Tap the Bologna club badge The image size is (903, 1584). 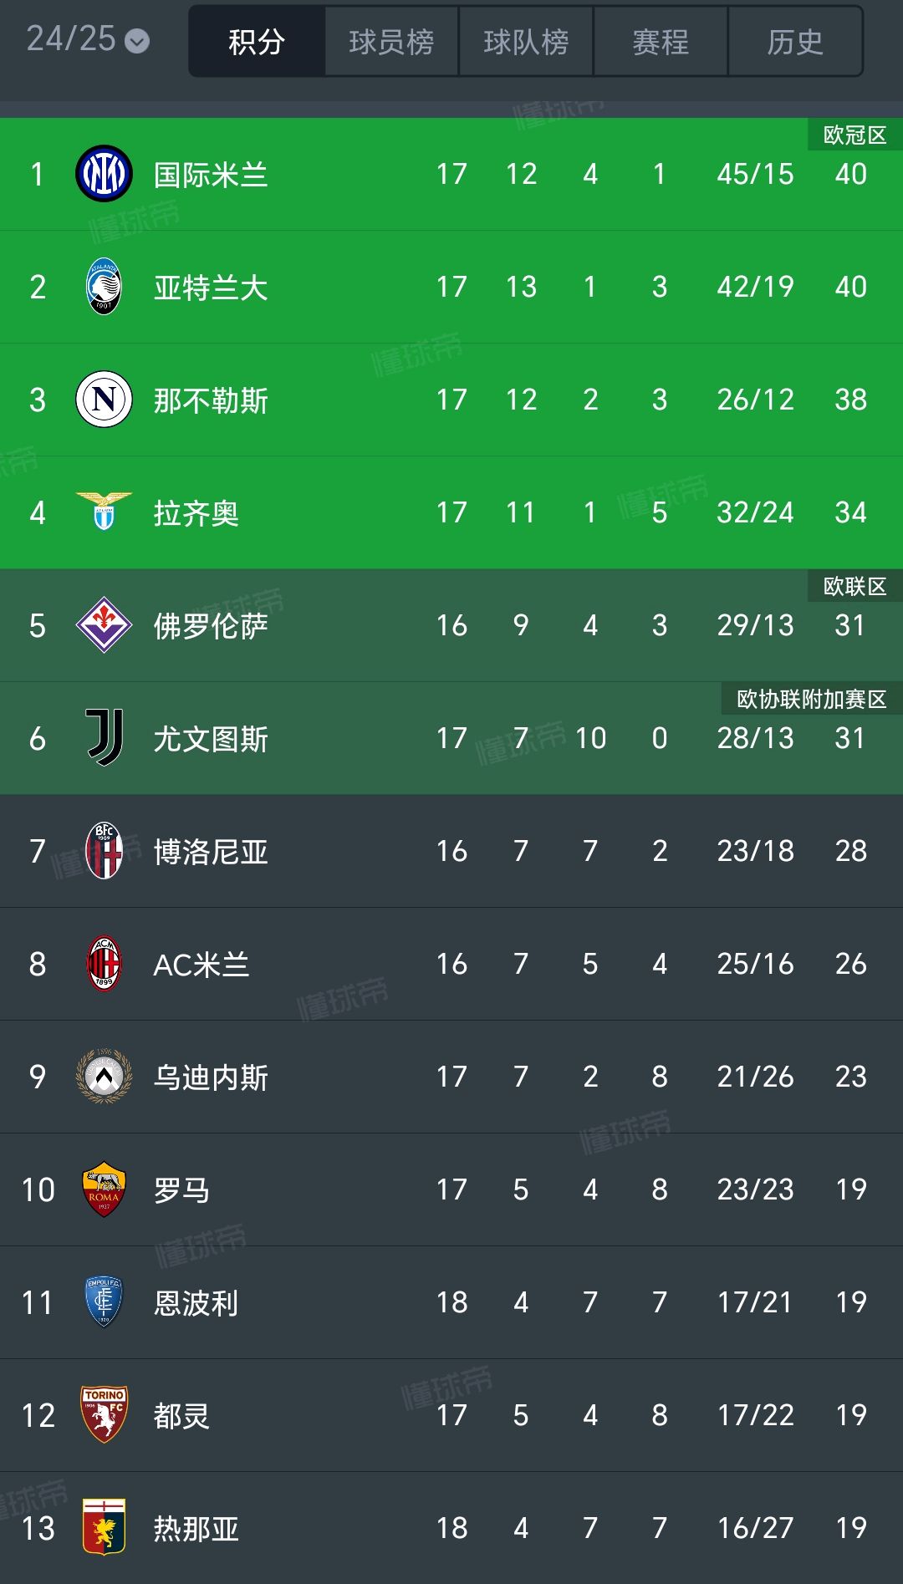(104, 851)
